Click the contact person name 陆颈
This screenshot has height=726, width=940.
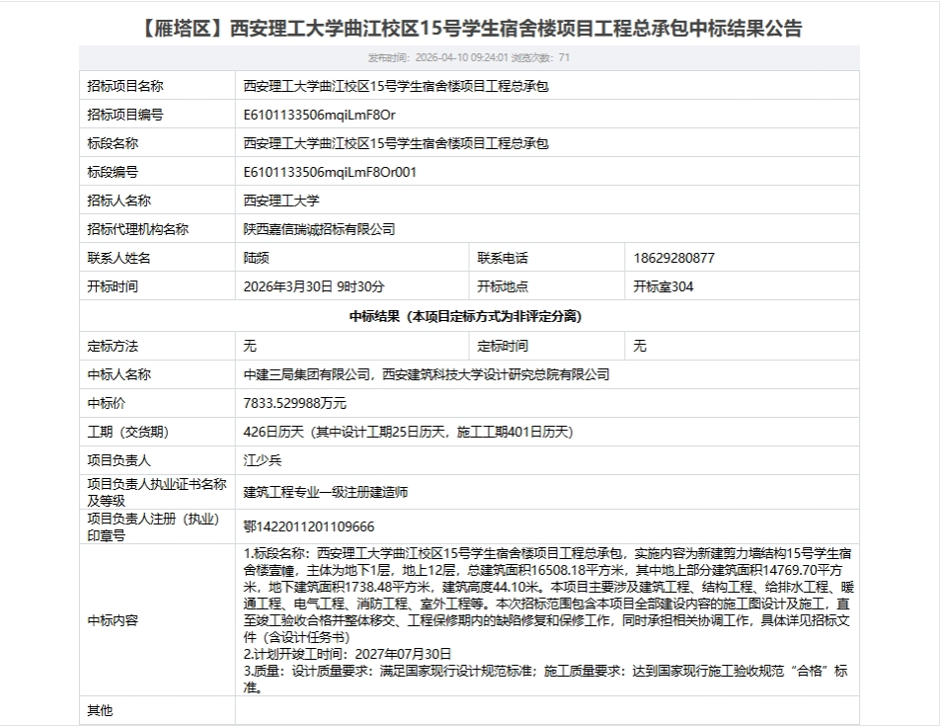pyautogui.click(x=256, y=258)
